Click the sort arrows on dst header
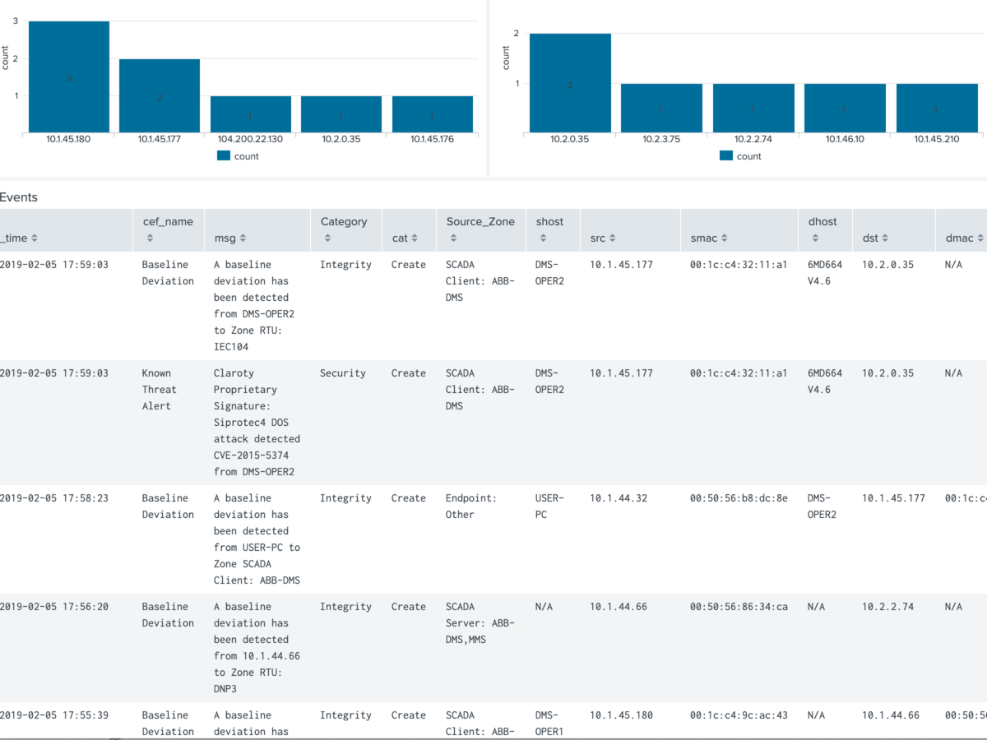The height and width of the screenshot is (740, 987). [x=884, y=238]
